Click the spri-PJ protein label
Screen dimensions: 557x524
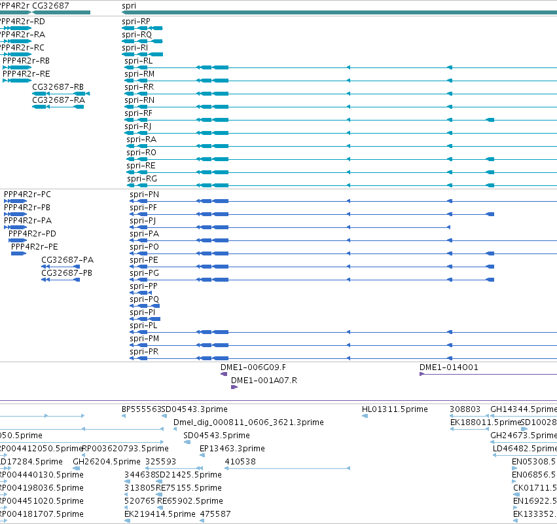143,221
